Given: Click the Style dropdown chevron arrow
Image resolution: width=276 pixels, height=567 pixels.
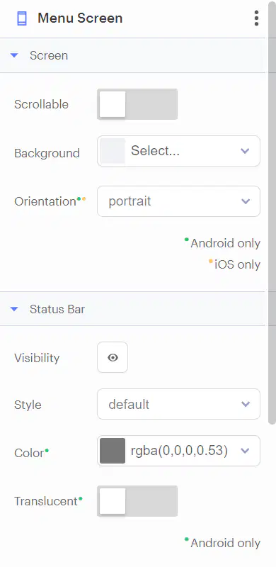Looking at the screenshot, I should pyautogui.click(x=246, y=404).
